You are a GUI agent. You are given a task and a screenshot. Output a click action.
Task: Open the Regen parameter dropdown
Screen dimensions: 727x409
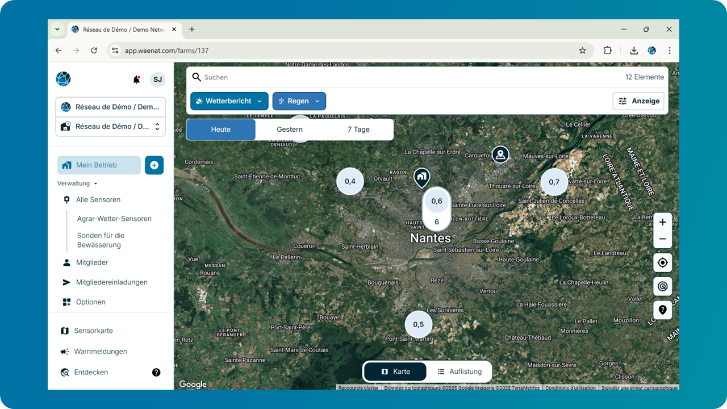click(x=299, y=101)
